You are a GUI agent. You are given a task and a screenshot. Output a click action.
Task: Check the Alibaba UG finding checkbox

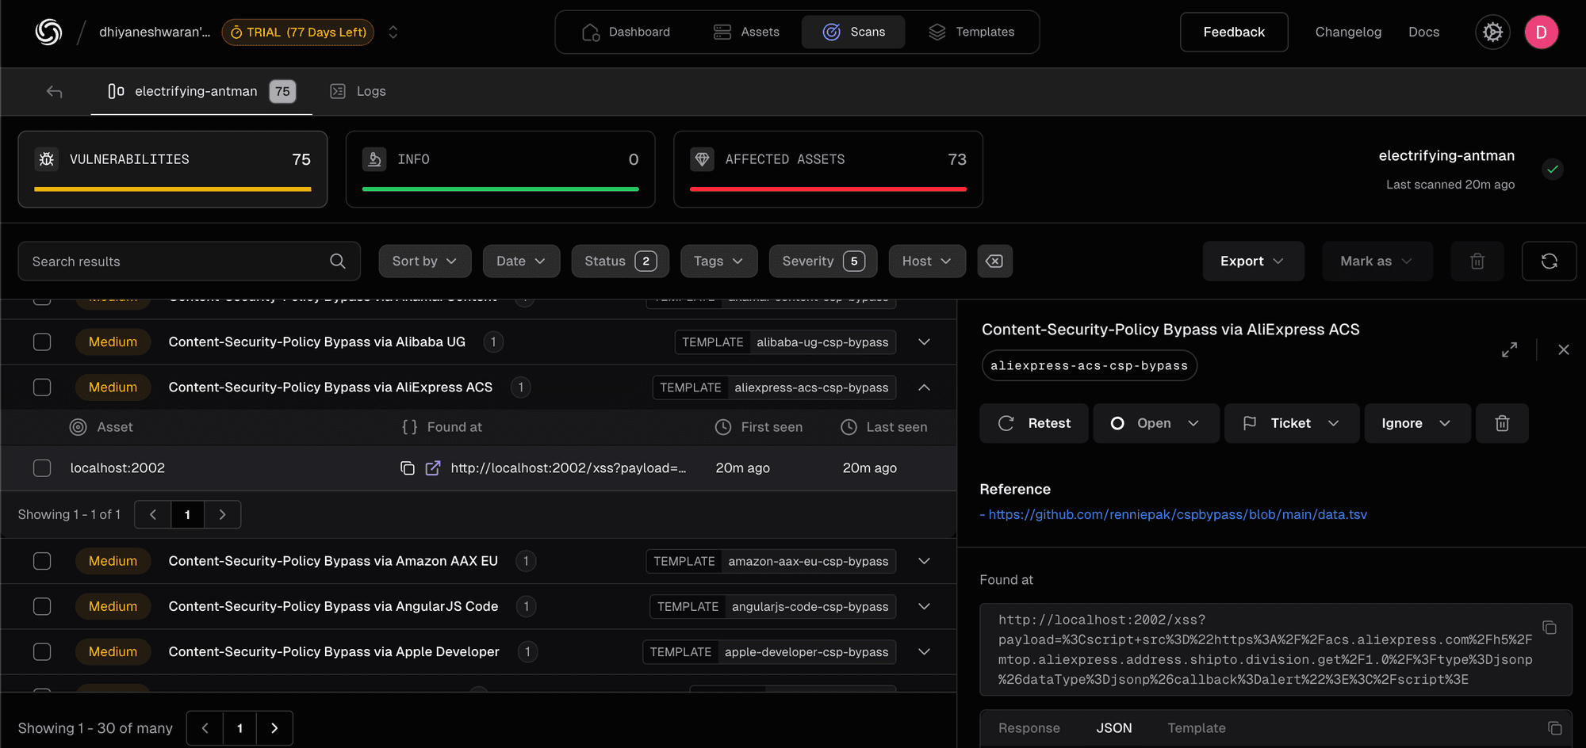coord(42,342)
